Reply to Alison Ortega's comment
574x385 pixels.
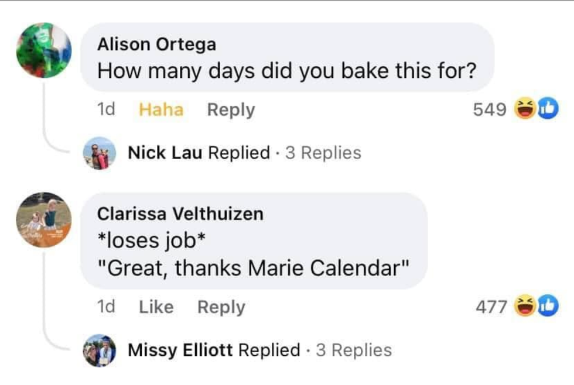coord(231,110)
